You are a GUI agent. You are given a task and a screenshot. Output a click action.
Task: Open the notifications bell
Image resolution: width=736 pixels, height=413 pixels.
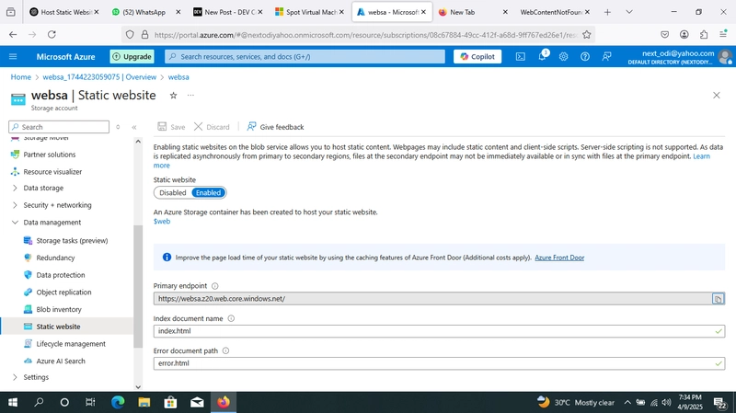[542, 56]
